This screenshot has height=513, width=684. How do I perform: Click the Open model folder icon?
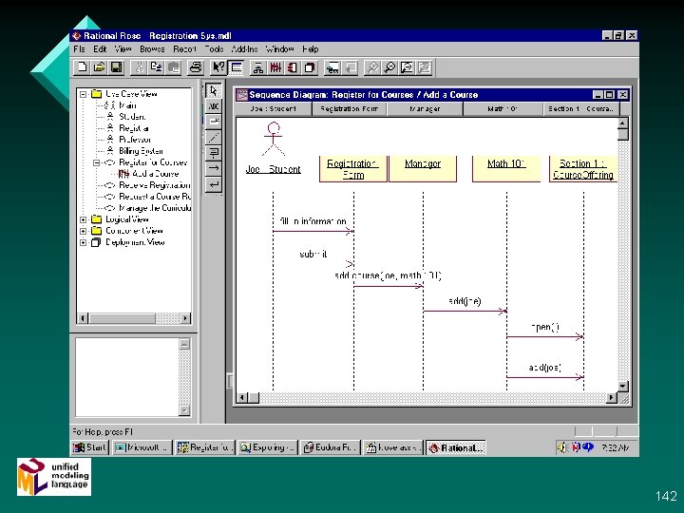coord(100,67)
